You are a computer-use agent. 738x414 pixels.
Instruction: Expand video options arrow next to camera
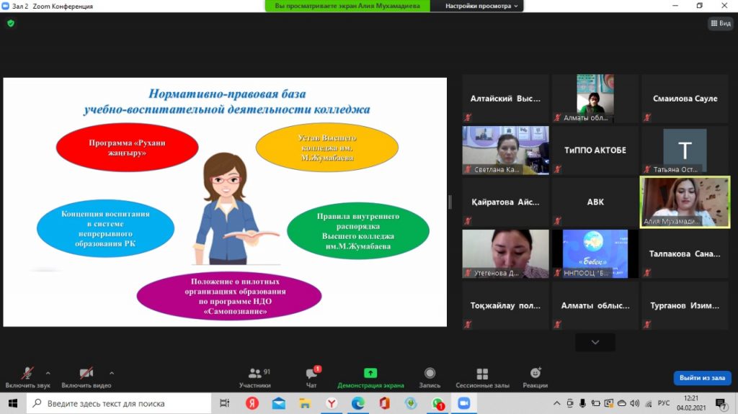112,373
